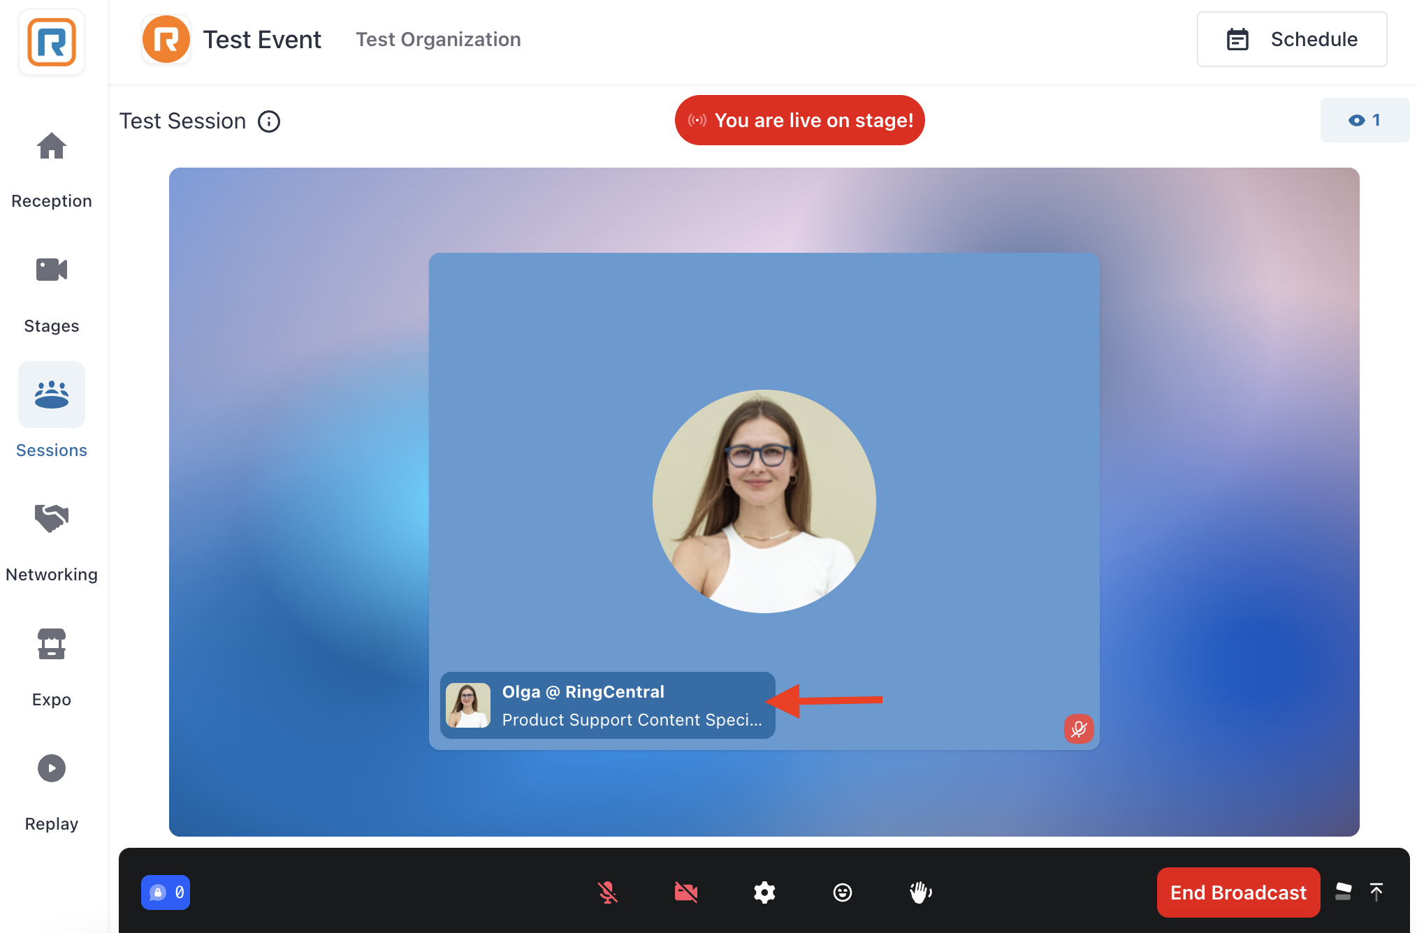1417x933 pixels.
Task: Go to Stages via camera icon
Action: [52, 270]
